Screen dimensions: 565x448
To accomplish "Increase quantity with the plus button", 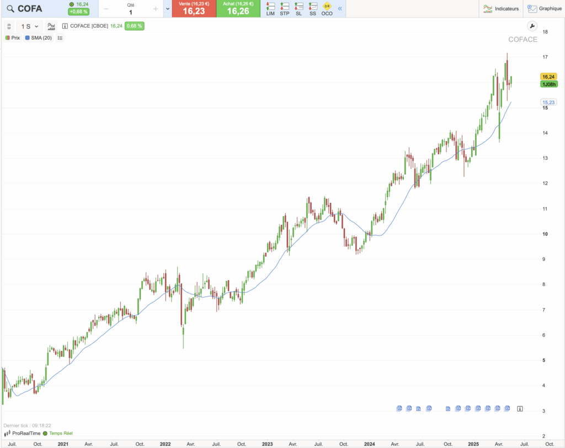I will click(x=155, y=9).
